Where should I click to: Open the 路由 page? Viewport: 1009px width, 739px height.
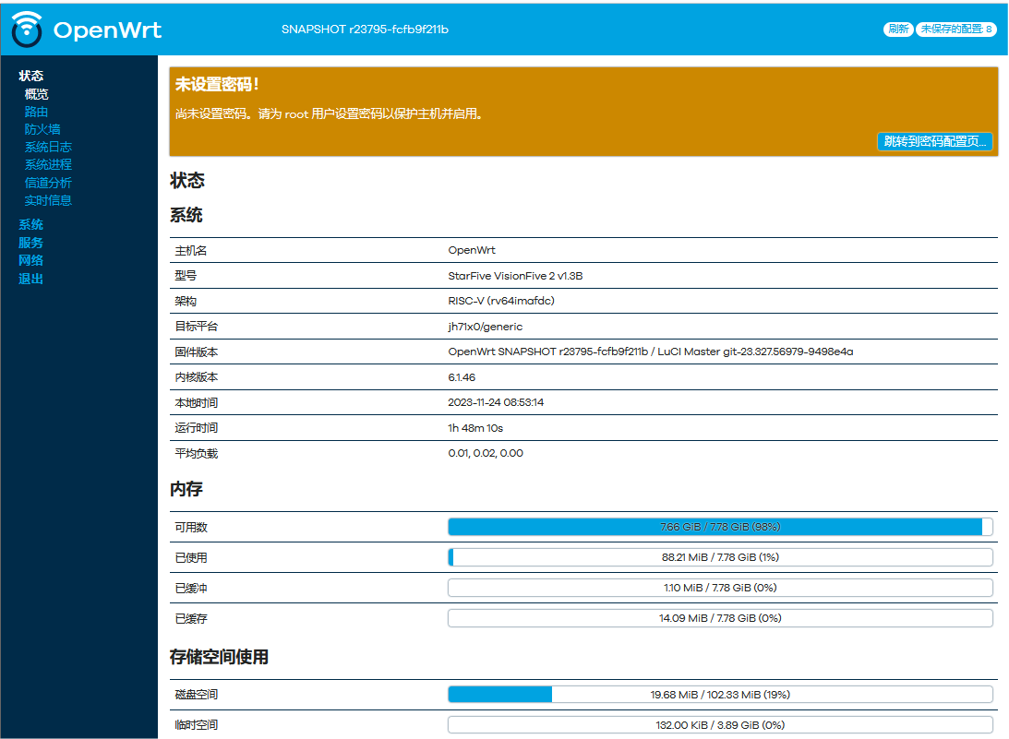tap(37, 112)
